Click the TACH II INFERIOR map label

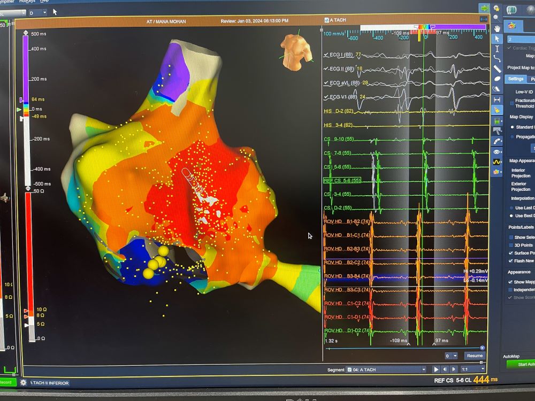50,383
